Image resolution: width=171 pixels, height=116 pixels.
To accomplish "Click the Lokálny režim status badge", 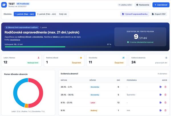I will point(125,5).
